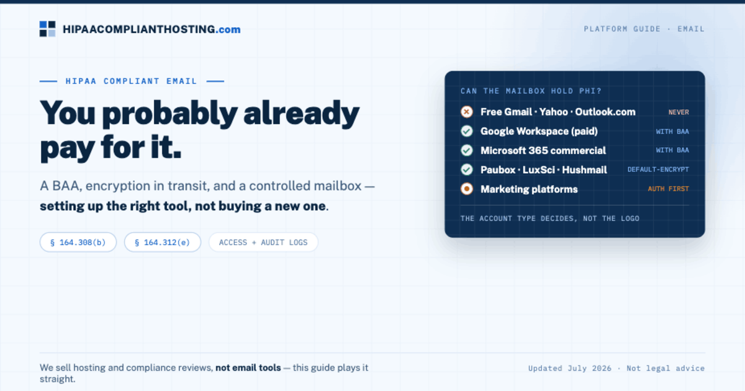
Task: Open the PLATFORM GUIDE · EMAIL breadcrumb
Action: pos(644,29)
